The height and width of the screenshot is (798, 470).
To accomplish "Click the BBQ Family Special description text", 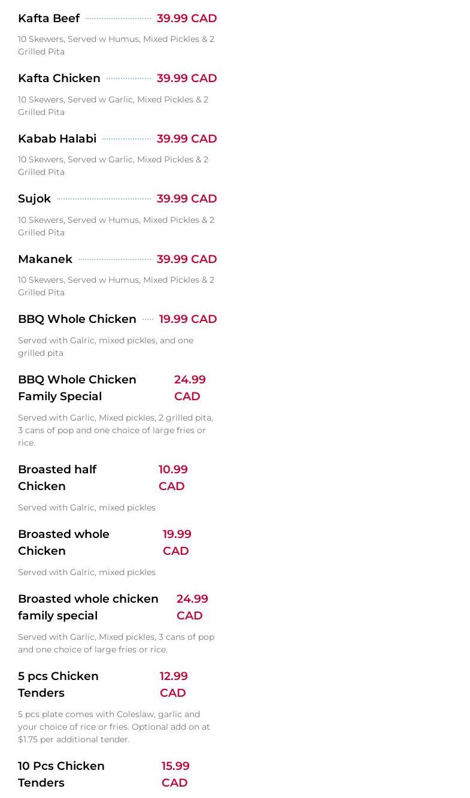I will click(116, 430).
